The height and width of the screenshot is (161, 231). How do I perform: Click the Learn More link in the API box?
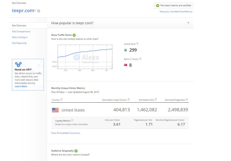pos(21,86)
